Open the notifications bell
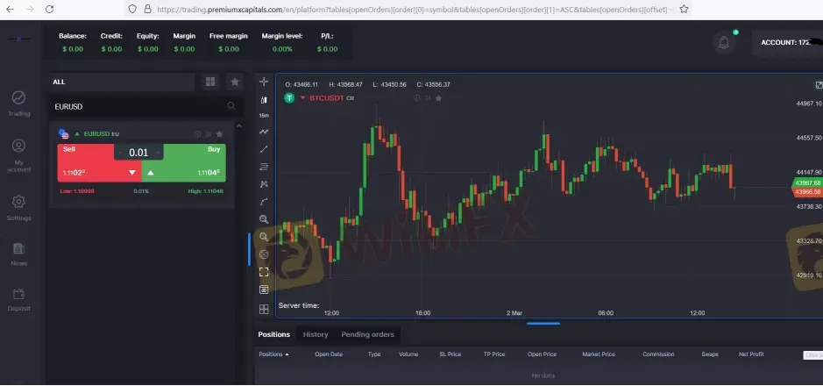 click(x=724, y=42)
